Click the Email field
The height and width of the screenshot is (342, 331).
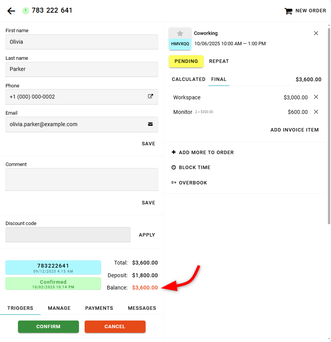pyautogui.click(x=82, y=124)
